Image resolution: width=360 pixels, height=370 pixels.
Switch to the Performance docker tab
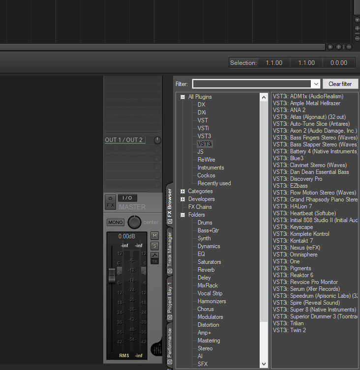pyautogui.click(x=169, y=342)
